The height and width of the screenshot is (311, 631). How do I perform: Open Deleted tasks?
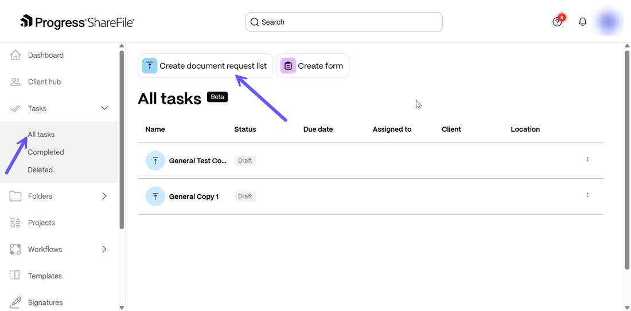point(40,170)
